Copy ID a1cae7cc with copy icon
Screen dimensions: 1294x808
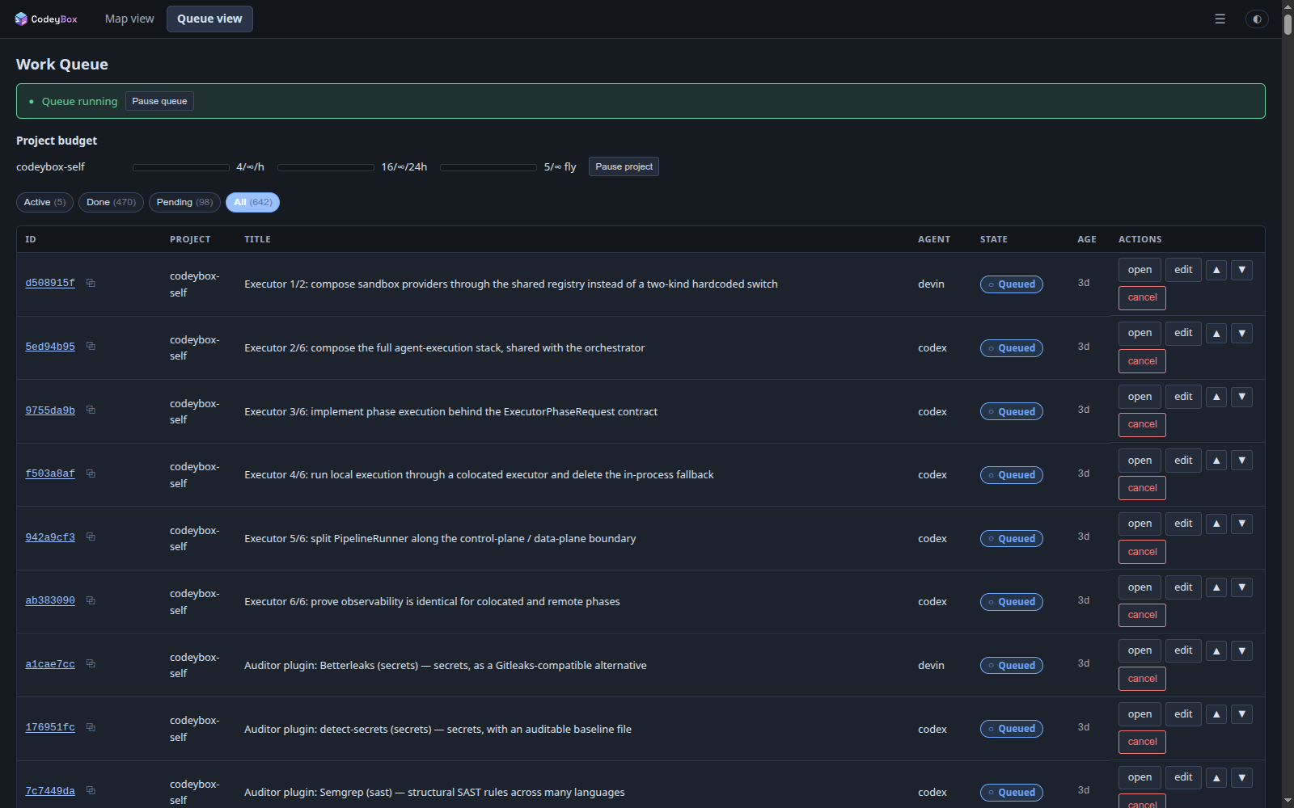91,664
